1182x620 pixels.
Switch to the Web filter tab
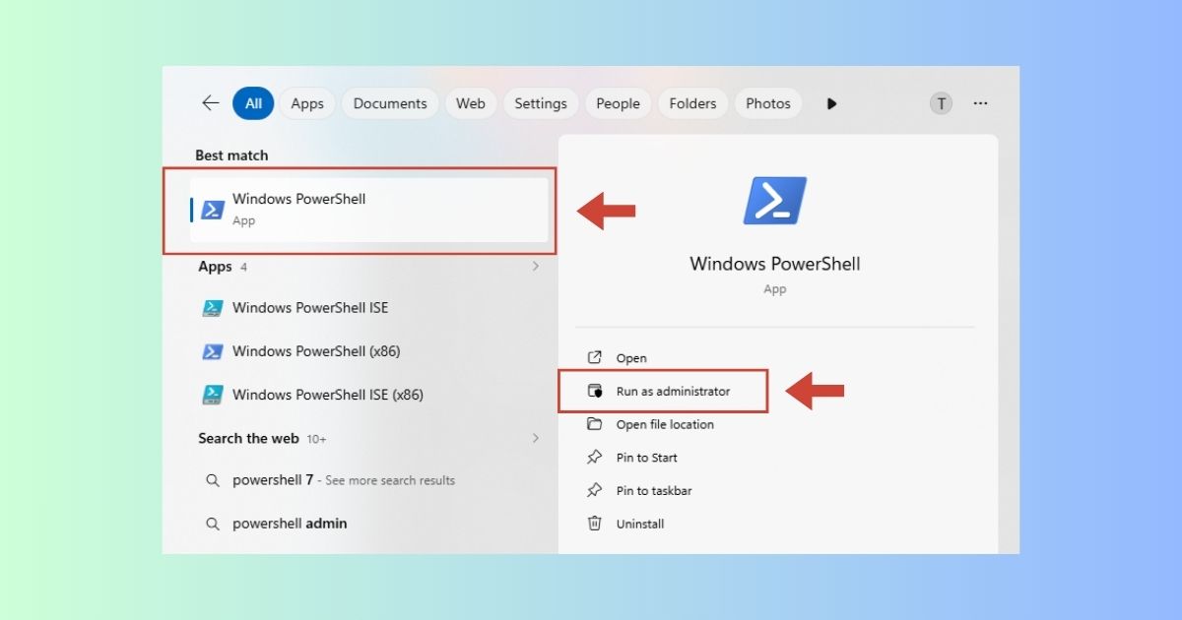point(471,103)
